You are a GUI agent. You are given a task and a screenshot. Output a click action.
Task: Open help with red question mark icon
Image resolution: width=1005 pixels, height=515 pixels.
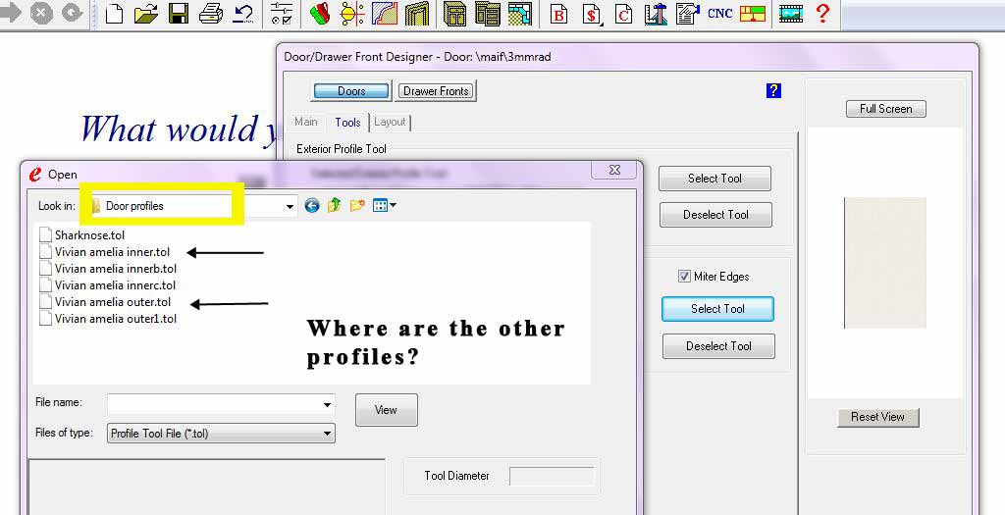(822, 14)
